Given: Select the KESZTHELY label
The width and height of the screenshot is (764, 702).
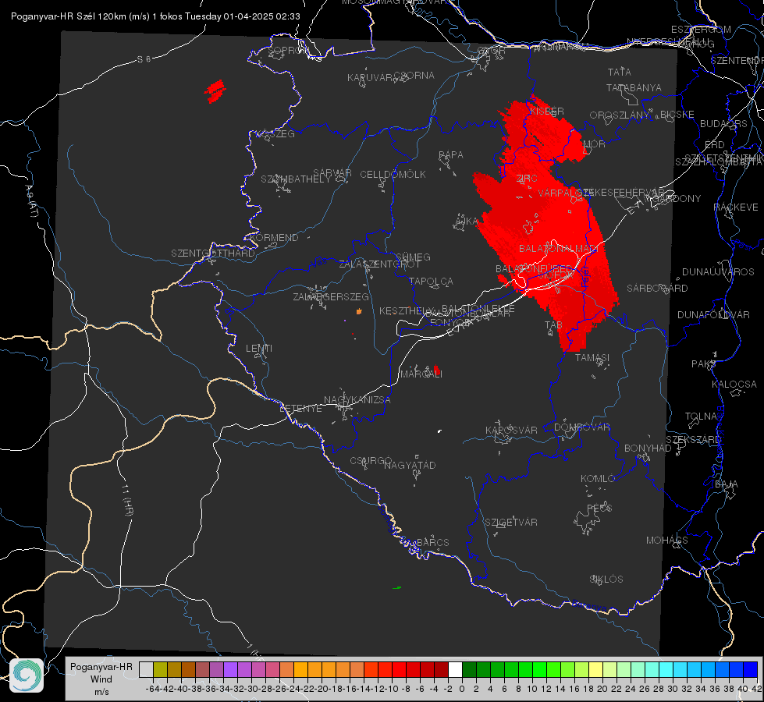Looking at the screenshot, I should coord(406,310).
